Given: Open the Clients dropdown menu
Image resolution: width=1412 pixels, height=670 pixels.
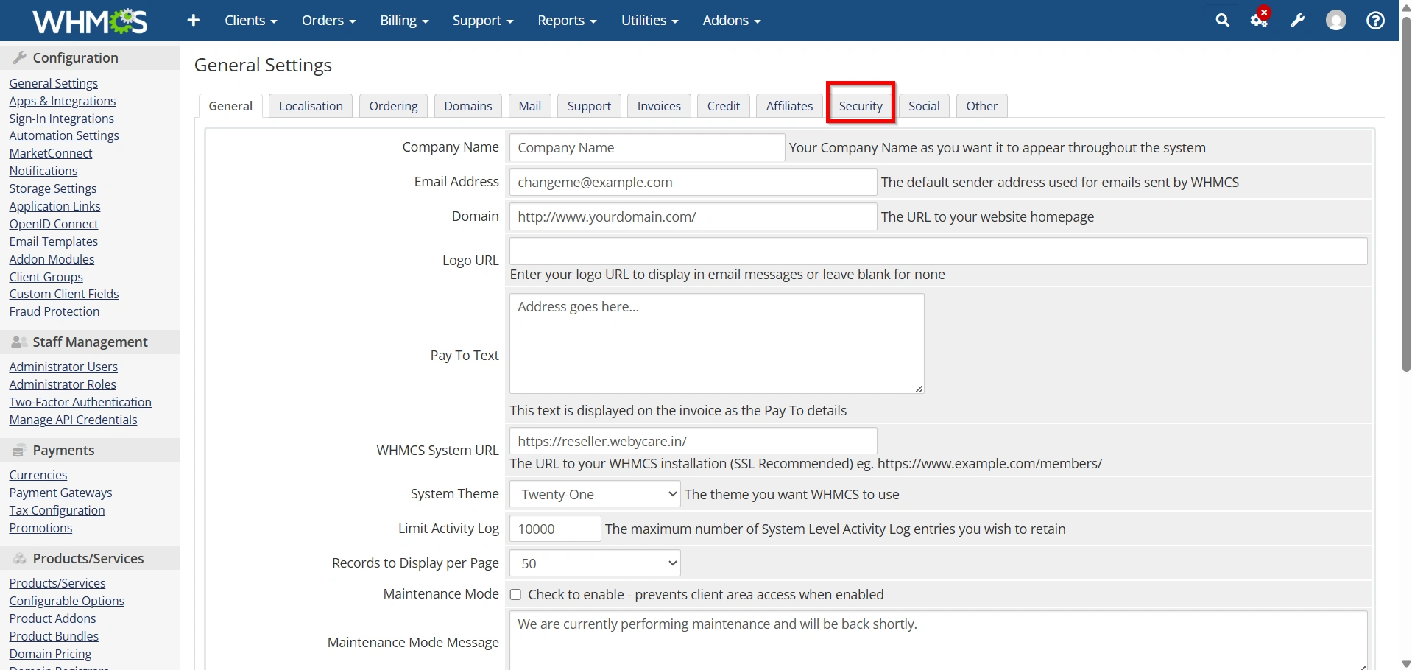Looking at the screenshot, I should (251, 21).
